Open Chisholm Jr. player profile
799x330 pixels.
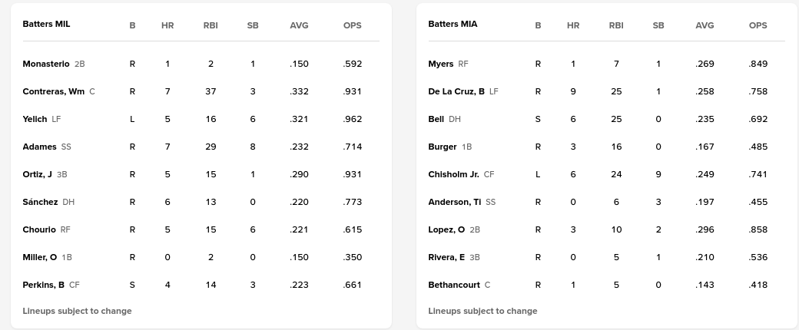click(453, 174)
